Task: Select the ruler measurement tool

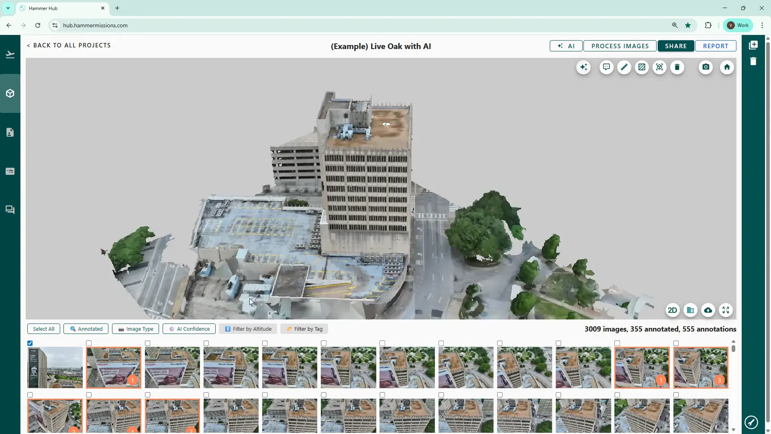Action: coord(624,67)
